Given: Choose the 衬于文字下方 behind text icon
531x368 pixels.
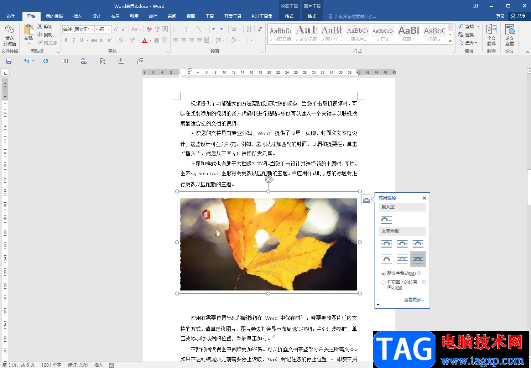Looking at the screenshot, I should pyautogui.click(x=402, y=259).
